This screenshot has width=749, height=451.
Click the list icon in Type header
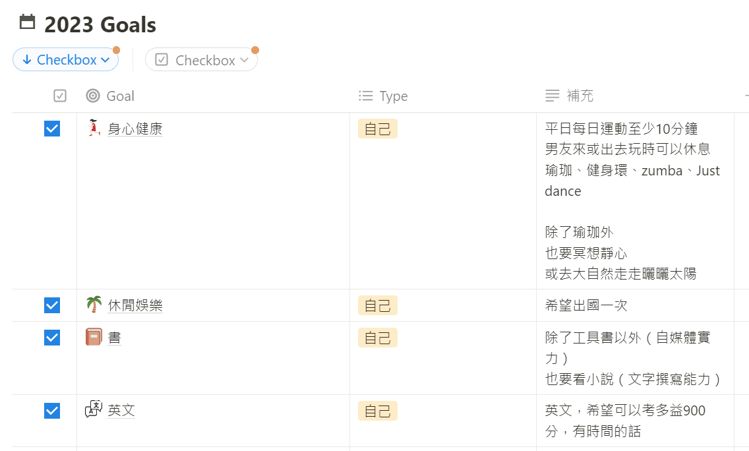click(x=366, y=96)
